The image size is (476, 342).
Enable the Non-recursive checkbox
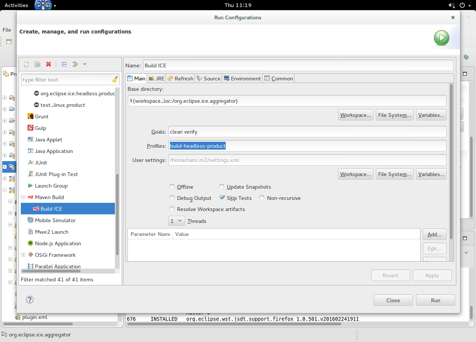click(262, 198)
